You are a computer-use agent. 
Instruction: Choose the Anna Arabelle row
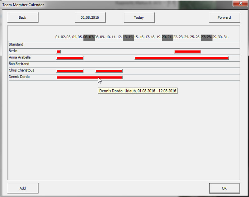pos(20,58)
